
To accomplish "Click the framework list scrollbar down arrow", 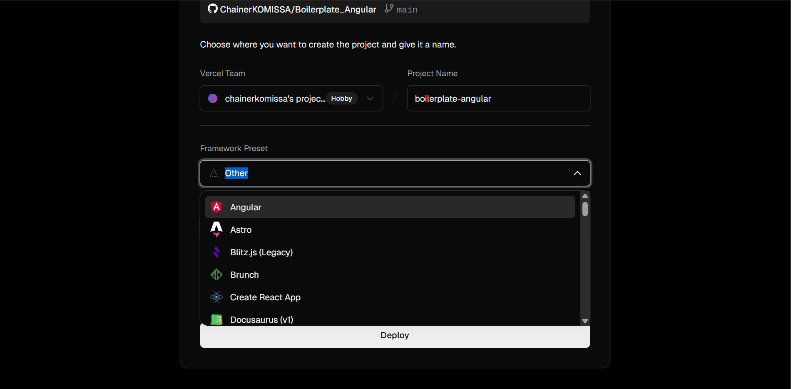I will (x=585, y=321).
